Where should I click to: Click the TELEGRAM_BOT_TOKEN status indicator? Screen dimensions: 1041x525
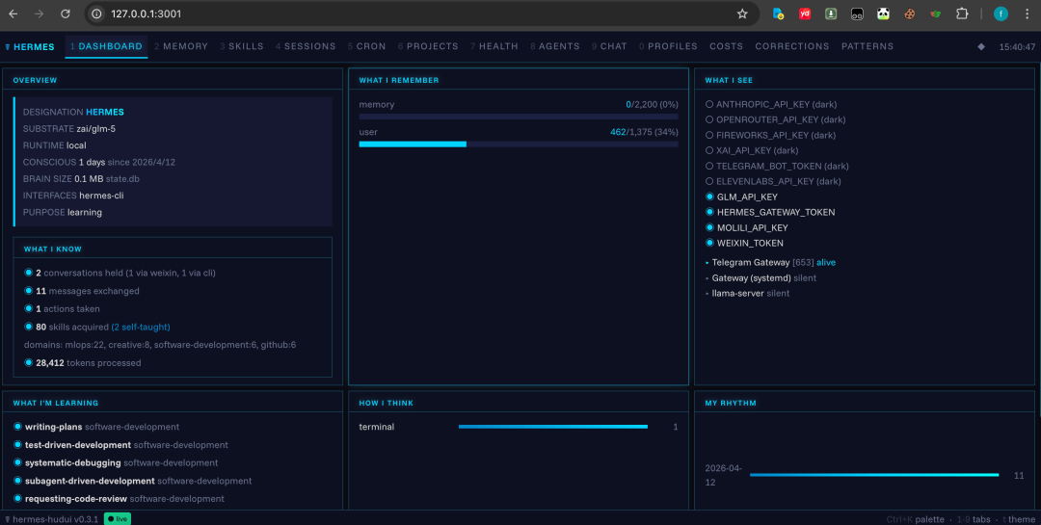[709, 166]
